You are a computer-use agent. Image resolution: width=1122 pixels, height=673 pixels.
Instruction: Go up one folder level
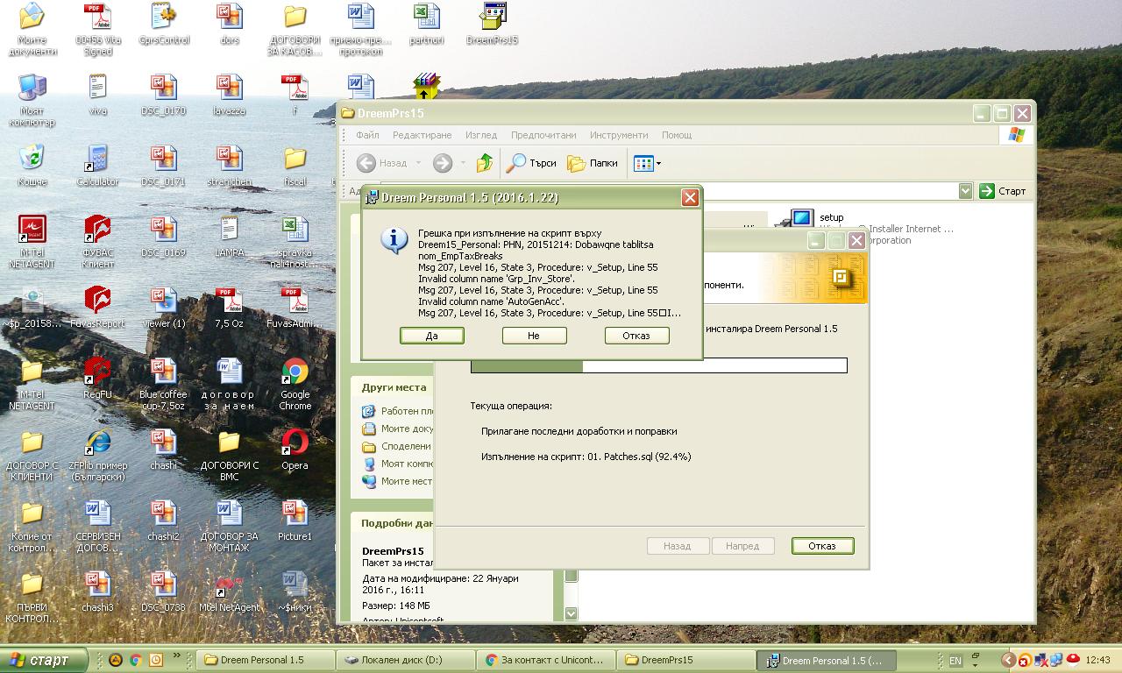click(485, 163)
